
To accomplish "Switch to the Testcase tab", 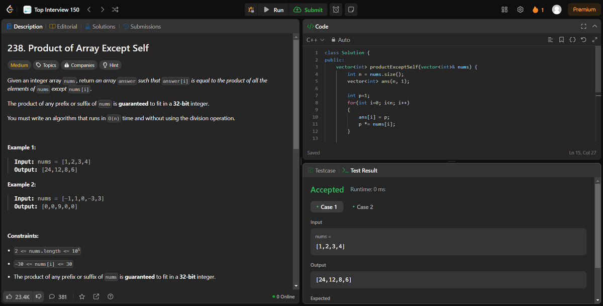I will tap(322, 171).
